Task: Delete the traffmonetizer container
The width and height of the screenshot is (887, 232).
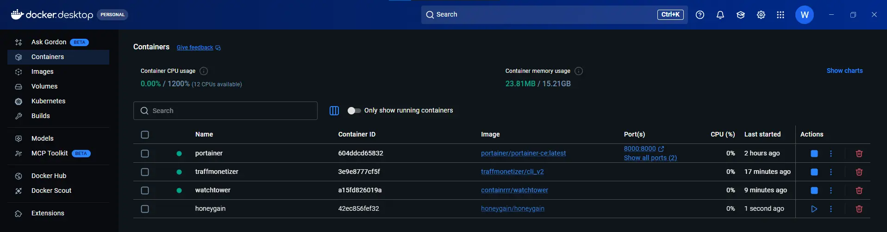Action: tap(859, 172)
